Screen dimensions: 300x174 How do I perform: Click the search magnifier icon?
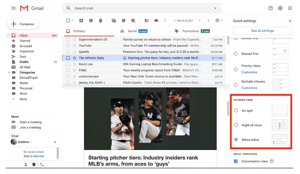tap(68, 8)
